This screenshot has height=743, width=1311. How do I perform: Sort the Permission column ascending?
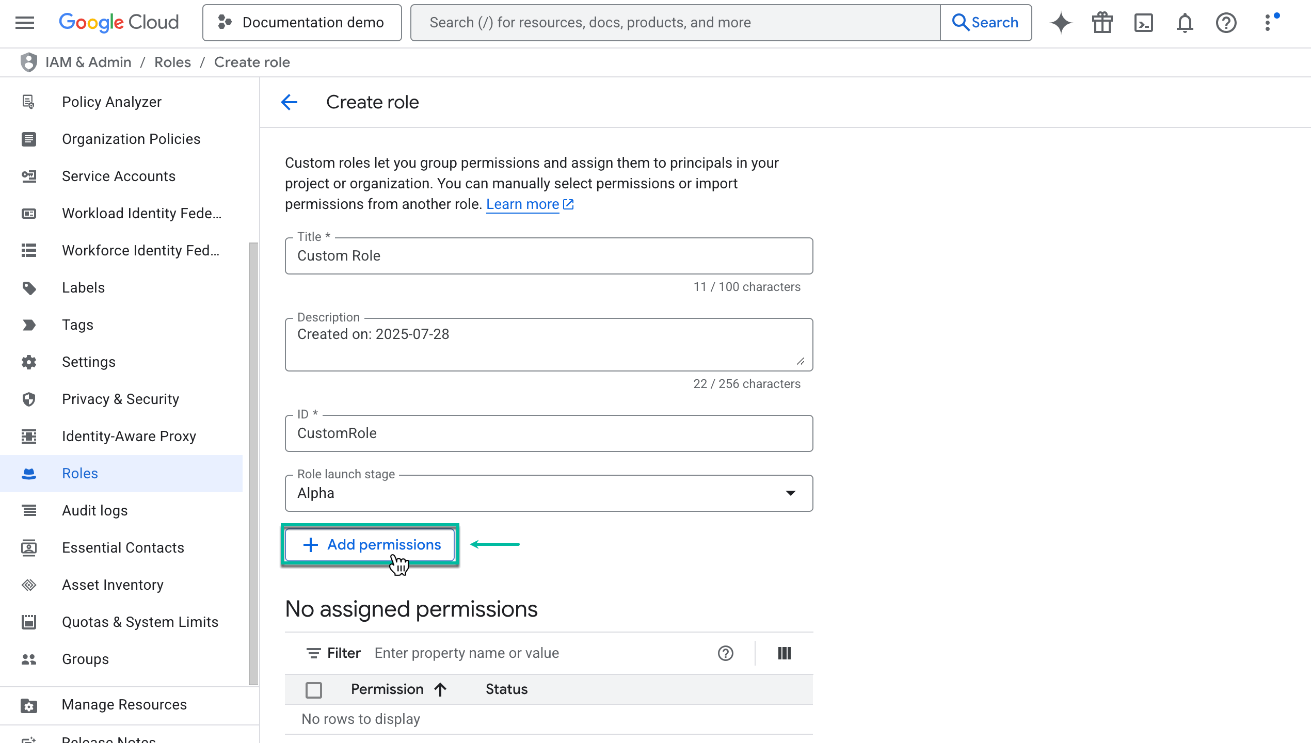coord(440,689)
